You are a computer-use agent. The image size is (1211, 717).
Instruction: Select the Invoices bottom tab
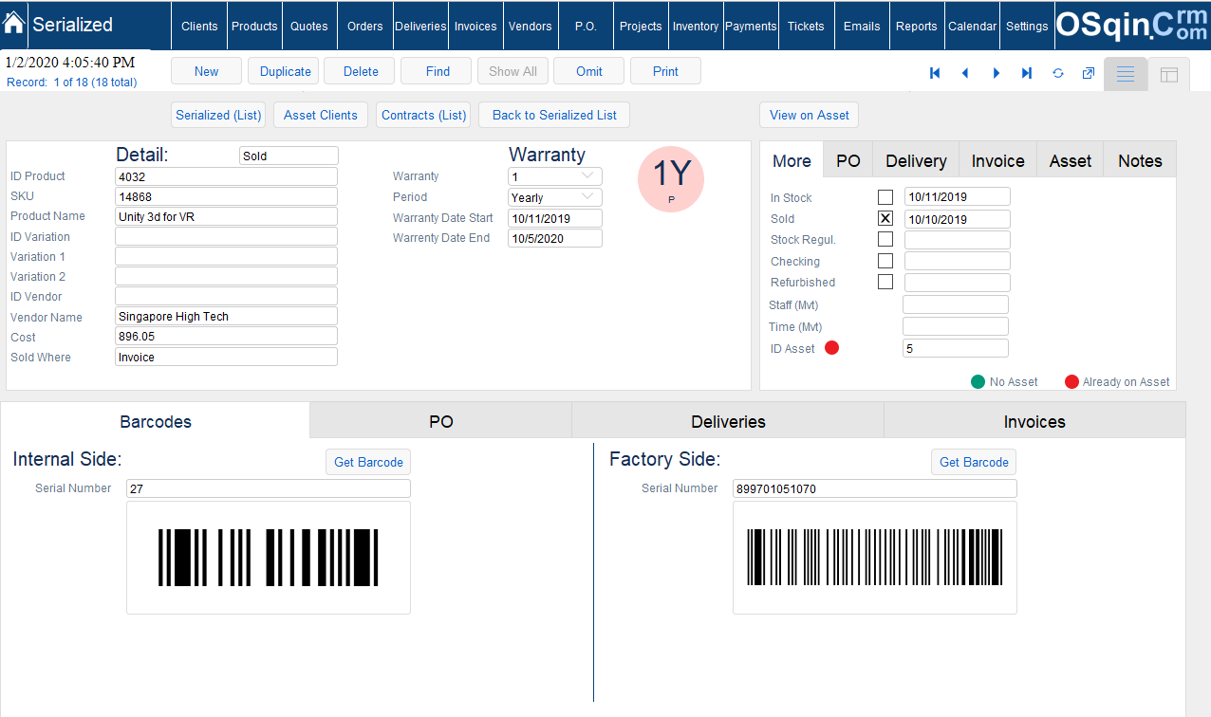point(1034,421)
